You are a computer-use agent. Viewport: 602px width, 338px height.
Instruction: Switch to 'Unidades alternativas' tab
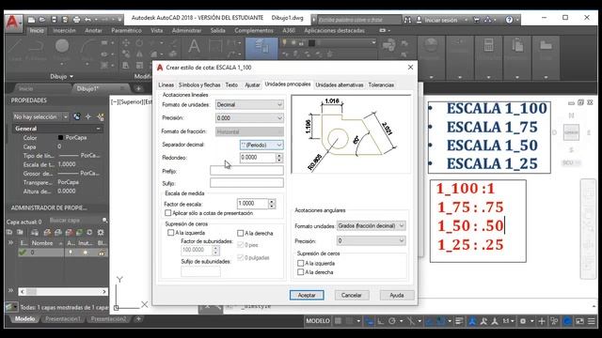(340, 85)
